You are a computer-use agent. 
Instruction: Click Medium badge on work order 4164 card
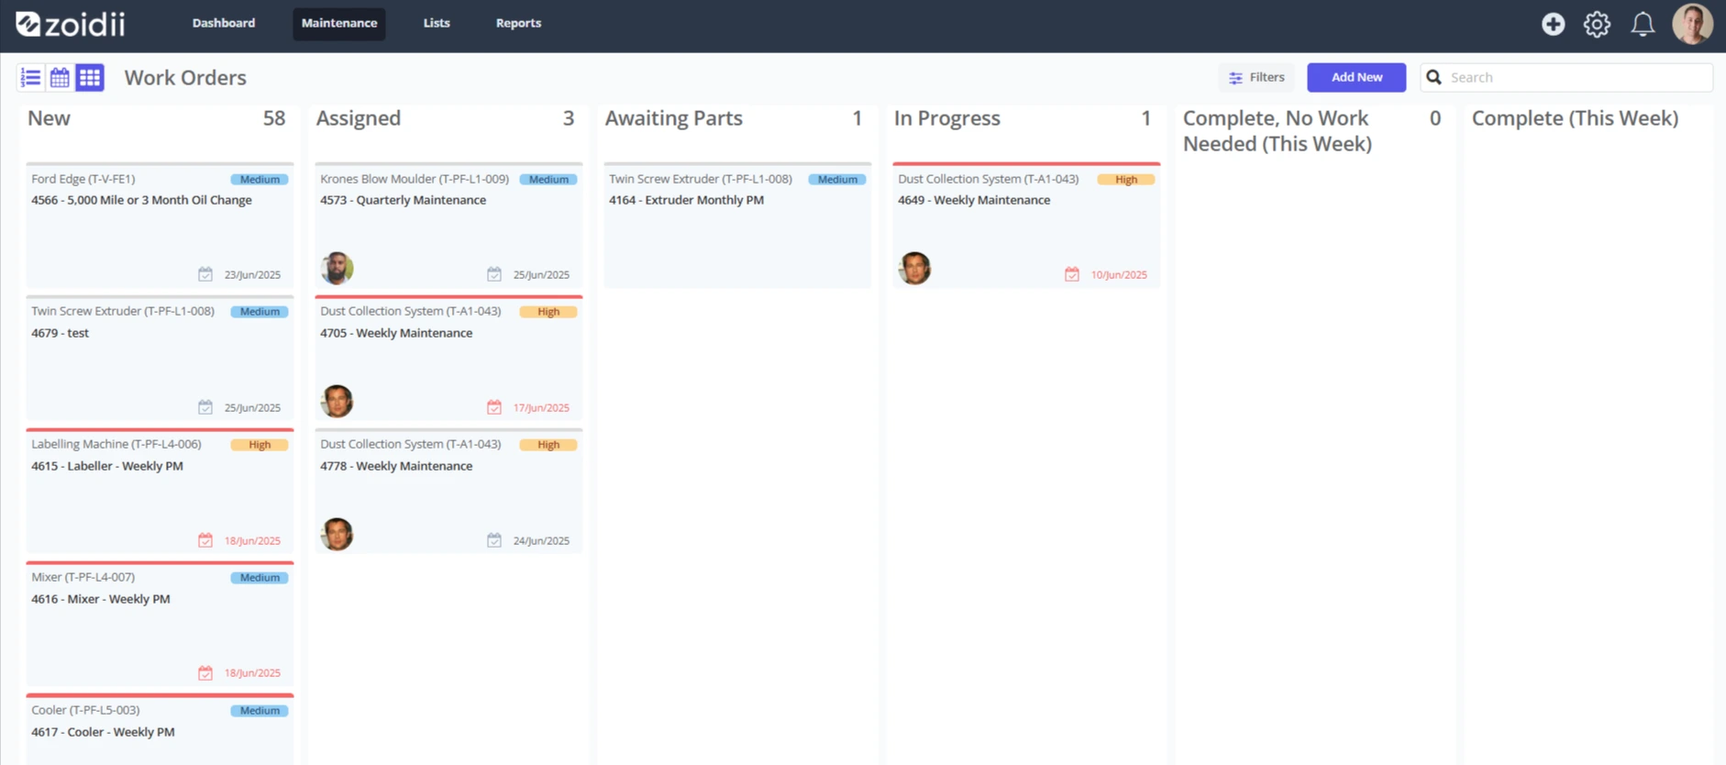tap(837, 180)
